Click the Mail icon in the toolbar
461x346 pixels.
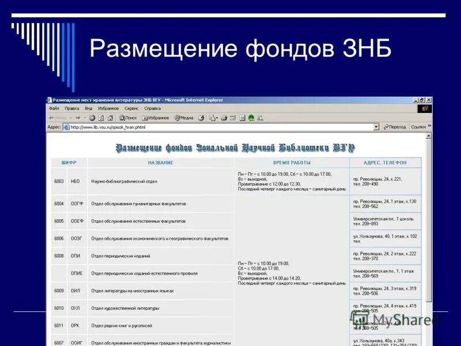(x=213, y=118)
